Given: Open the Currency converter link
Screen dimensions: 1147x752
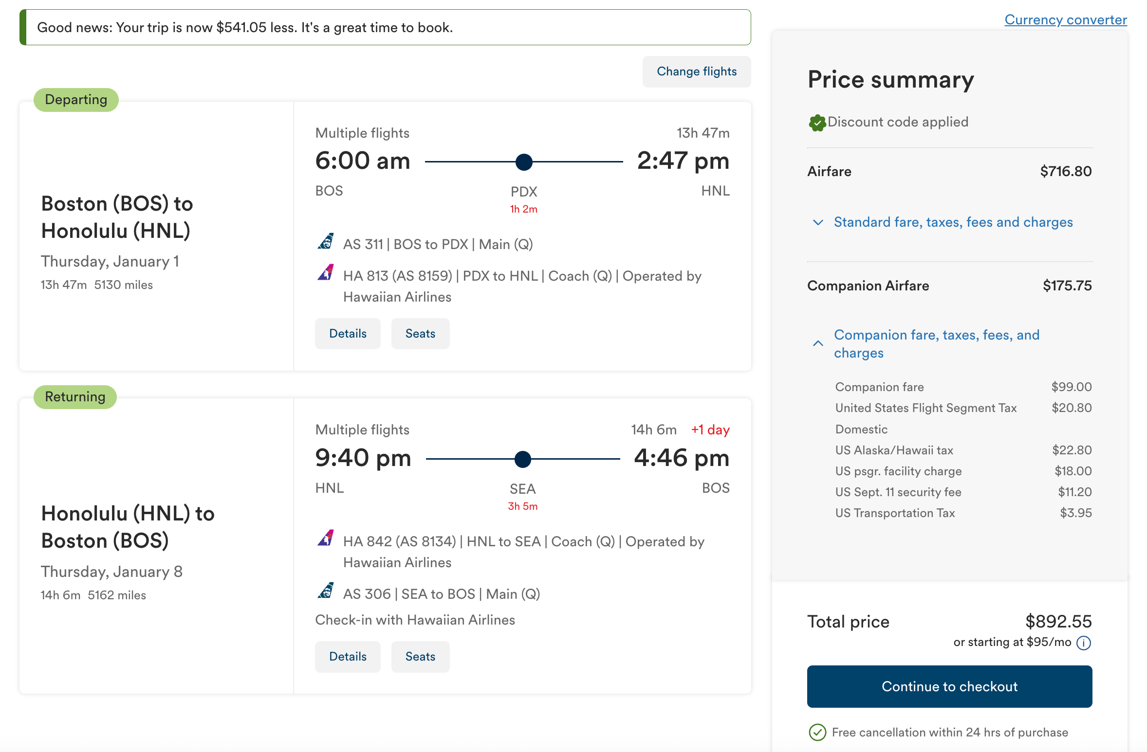Looking at the screenshot, I should pos(1066,20).
